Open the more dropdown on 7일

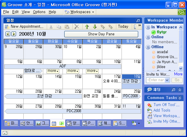pyautogui.click(x=53, y=71)
